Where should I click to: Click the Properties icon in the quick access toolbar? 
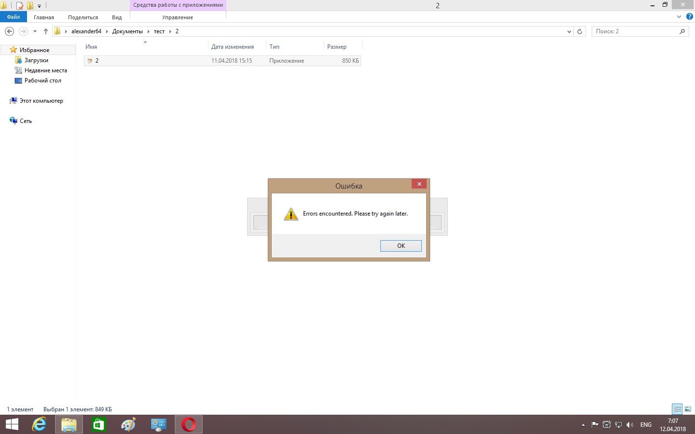(20, 6)
